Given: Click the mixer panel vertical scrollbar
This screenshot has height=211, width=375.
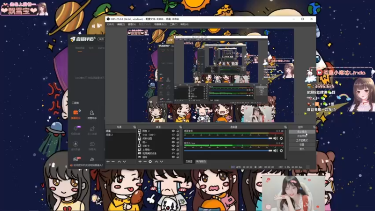Looking at the screenshot, I should 285,143.
